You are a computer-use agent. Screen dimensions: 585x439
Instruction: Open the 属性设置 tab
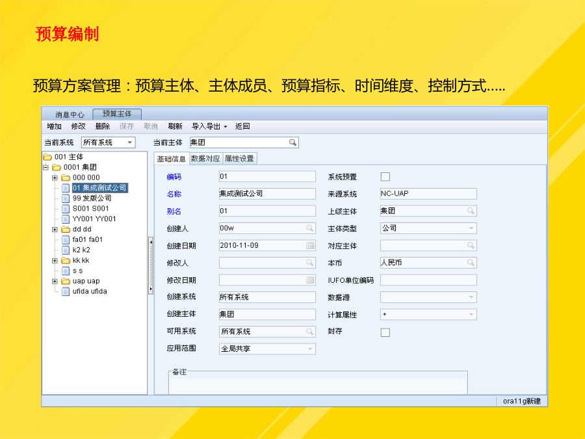(x=239, y=158)
